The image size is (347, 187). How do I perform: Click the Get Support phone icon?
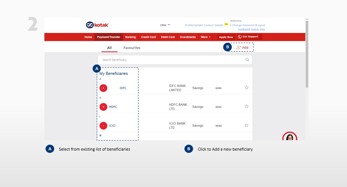point(240,37)
